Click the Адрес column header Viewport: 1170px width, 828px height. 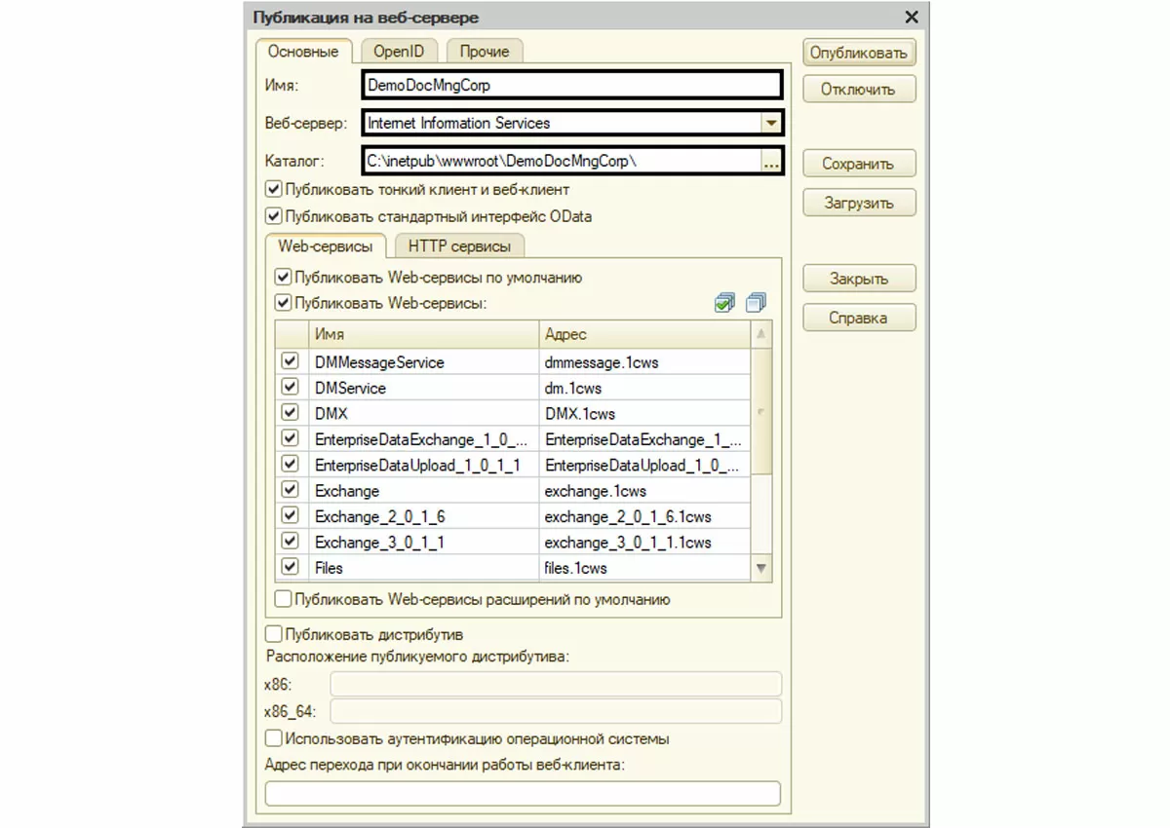pyautogui.click(x=645, y=334)
